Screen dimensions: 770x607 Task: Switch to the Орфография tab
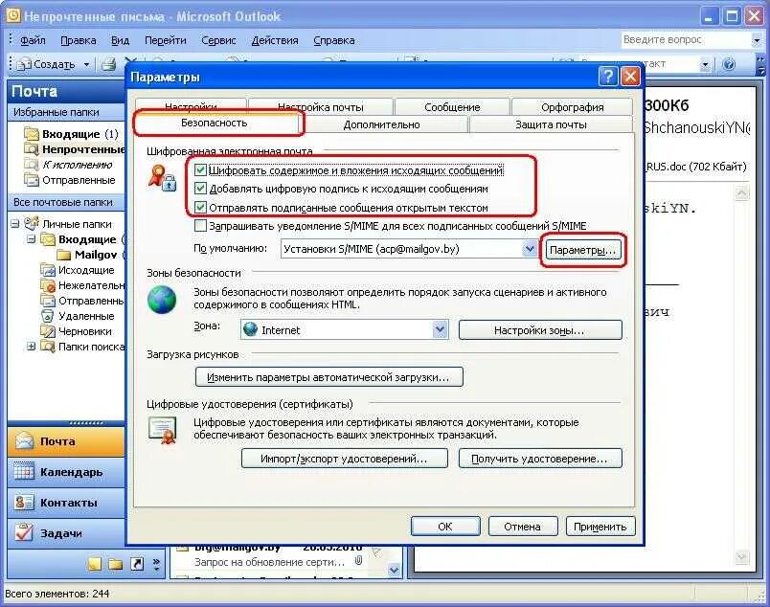(x=572, y=107)
